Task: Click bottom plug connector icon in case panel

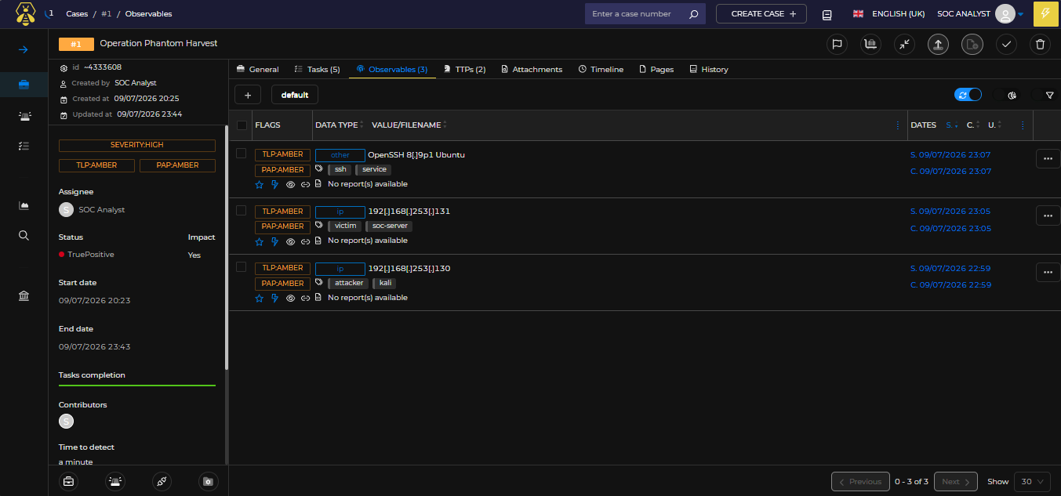Action: pyautogui.click(x=162, y=481)
